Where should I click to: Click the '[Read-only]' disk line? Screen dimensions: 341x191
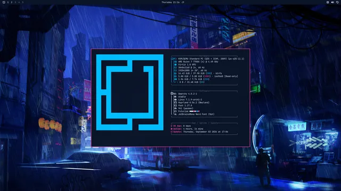tap(208, 76)
